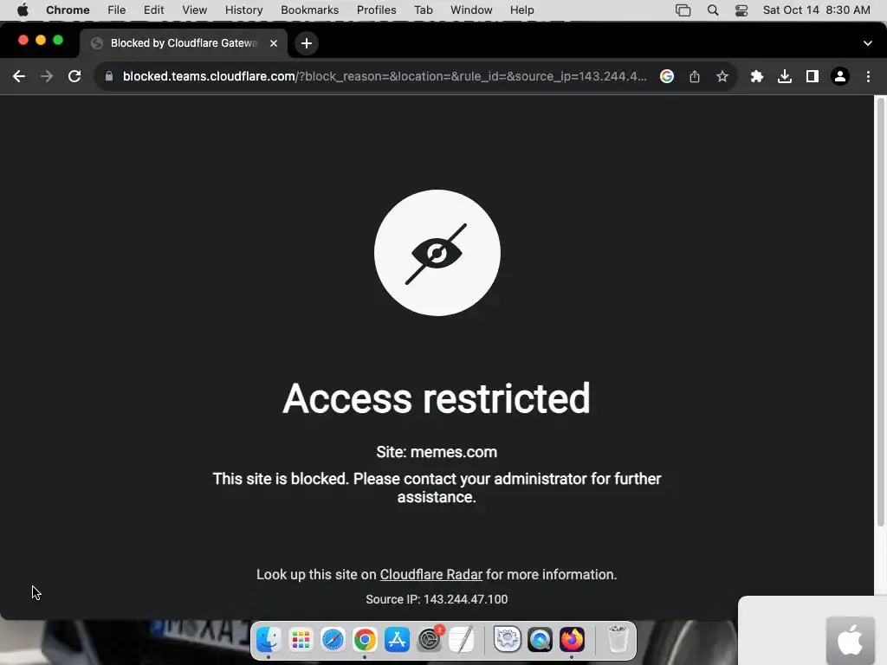This screenshot has width=887, height=665.
Task: Open the History menu
Action: [243, 10]
